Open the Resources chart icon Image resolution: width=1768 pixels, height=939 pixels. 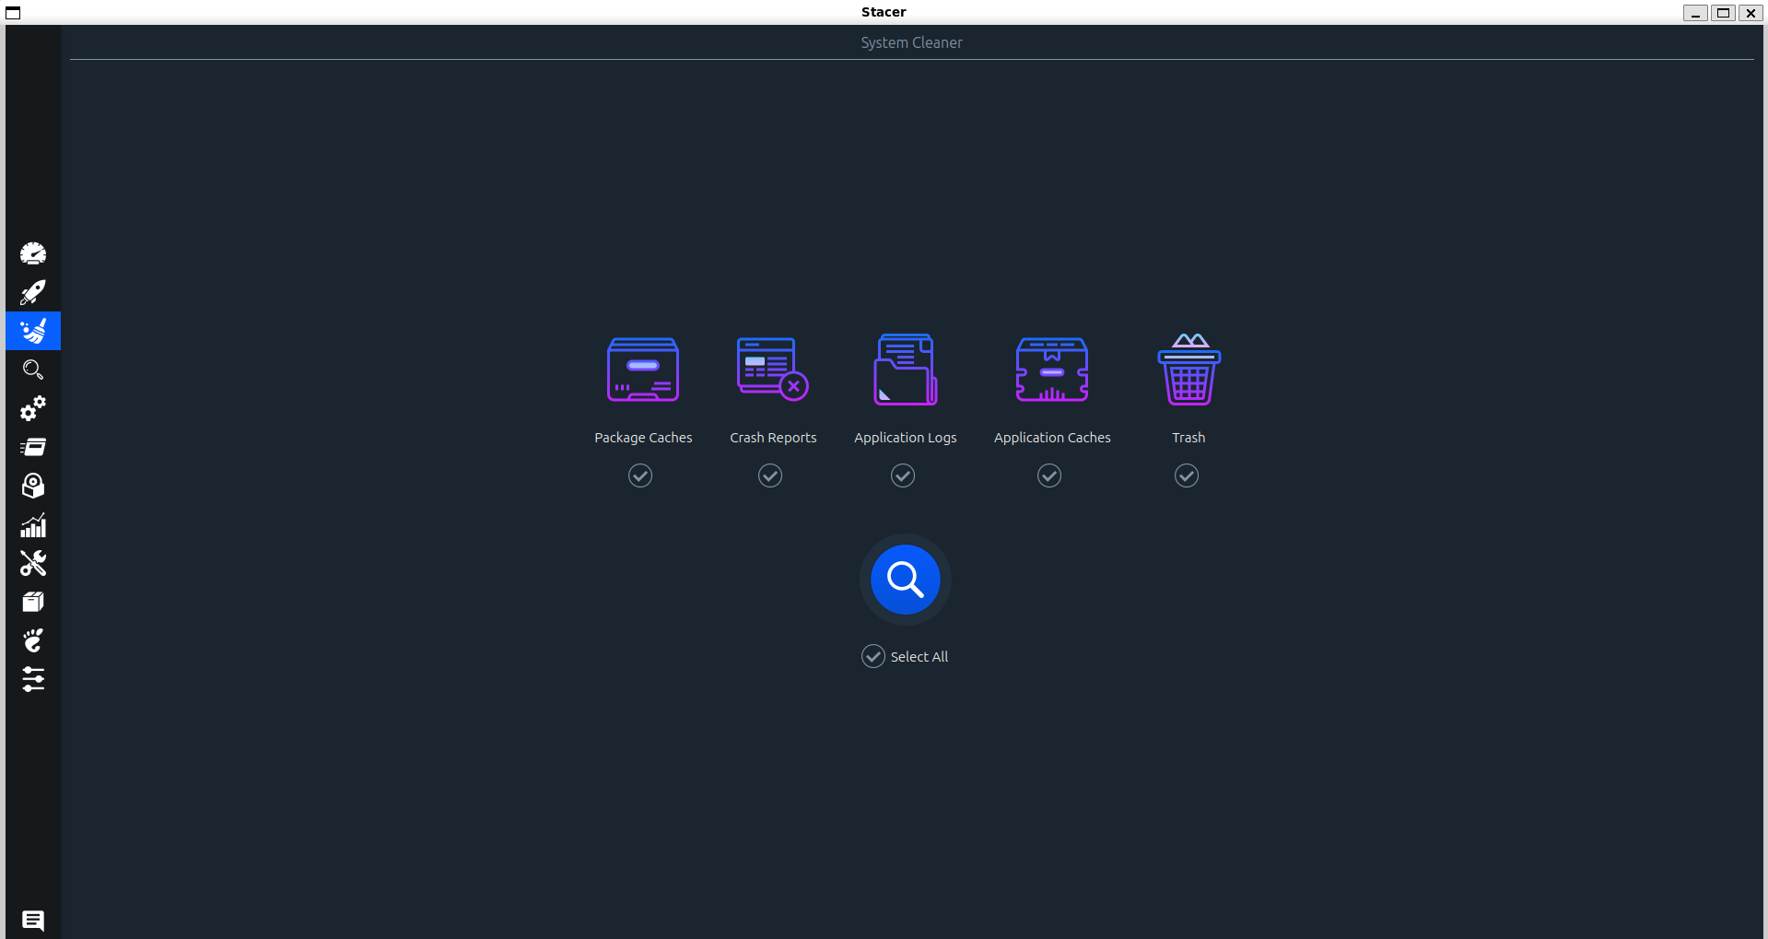click(33, 525)
